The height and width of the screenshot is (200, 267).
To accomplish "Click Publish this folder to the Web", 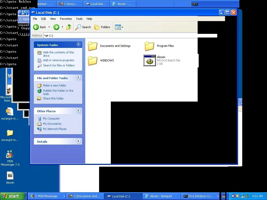I will 58,92.
